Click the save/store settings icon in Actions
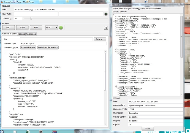Screen dimensions: 190x133 click(106, 28)
